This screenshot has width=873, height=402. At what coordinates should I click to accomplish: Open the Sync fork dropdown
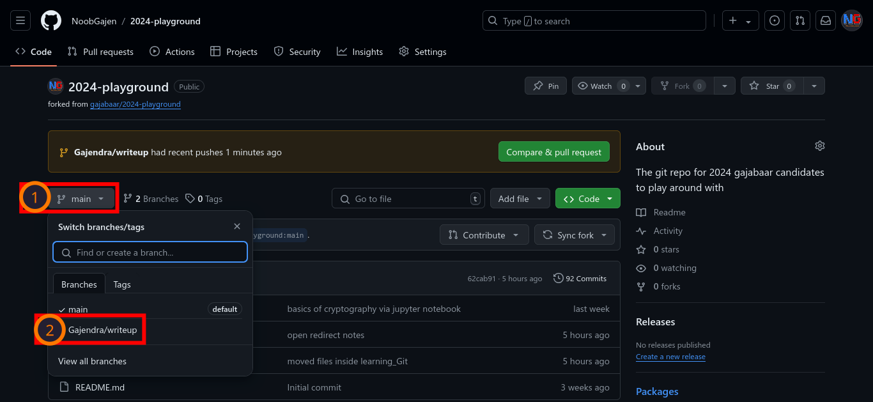pyautogui.click(x=575, y=235)
